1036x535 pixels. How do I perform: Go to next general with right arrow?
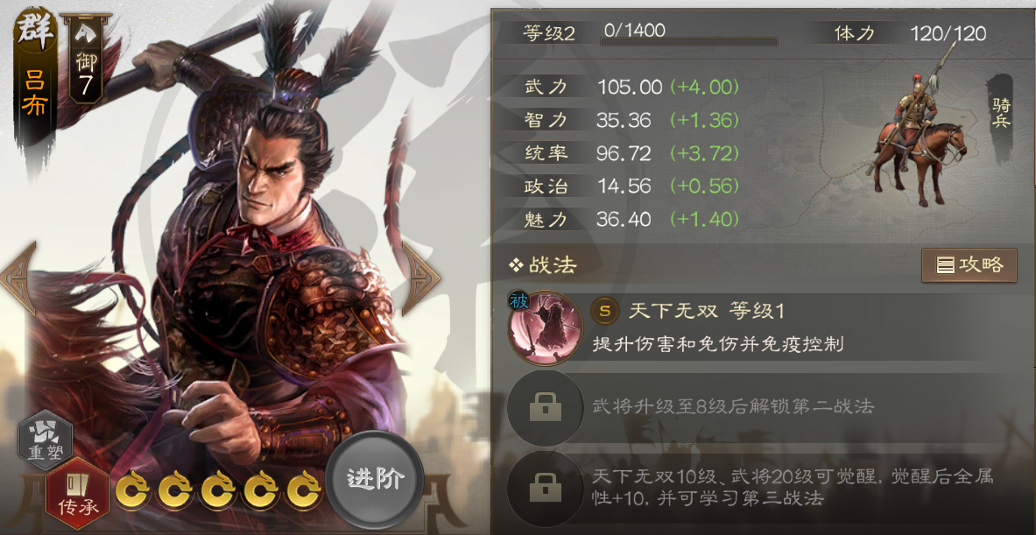point(421,278)
